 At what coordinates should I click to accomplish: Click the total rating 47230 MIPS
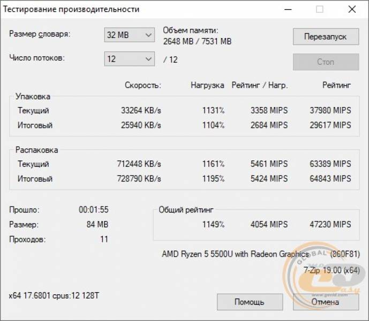point(330,224)
